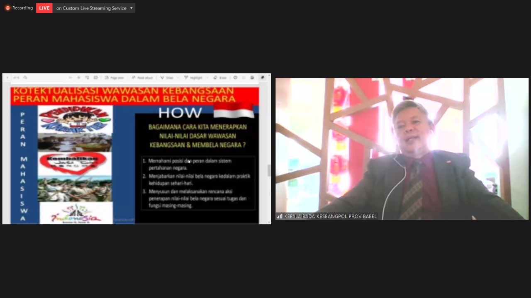Click the search magnifier in PDF toolbar
Viewport: 531px width, 298px height.
(25, 78)
